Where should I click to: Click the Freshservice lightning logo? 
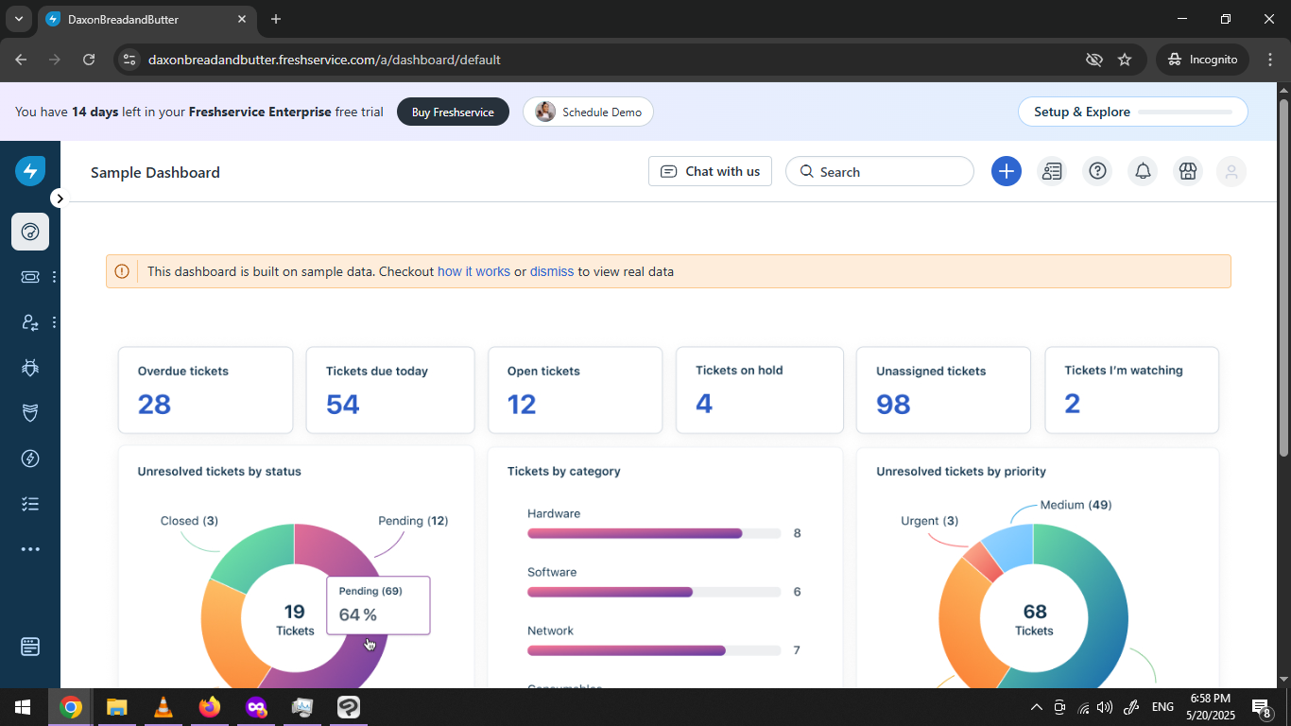point(30,171)
